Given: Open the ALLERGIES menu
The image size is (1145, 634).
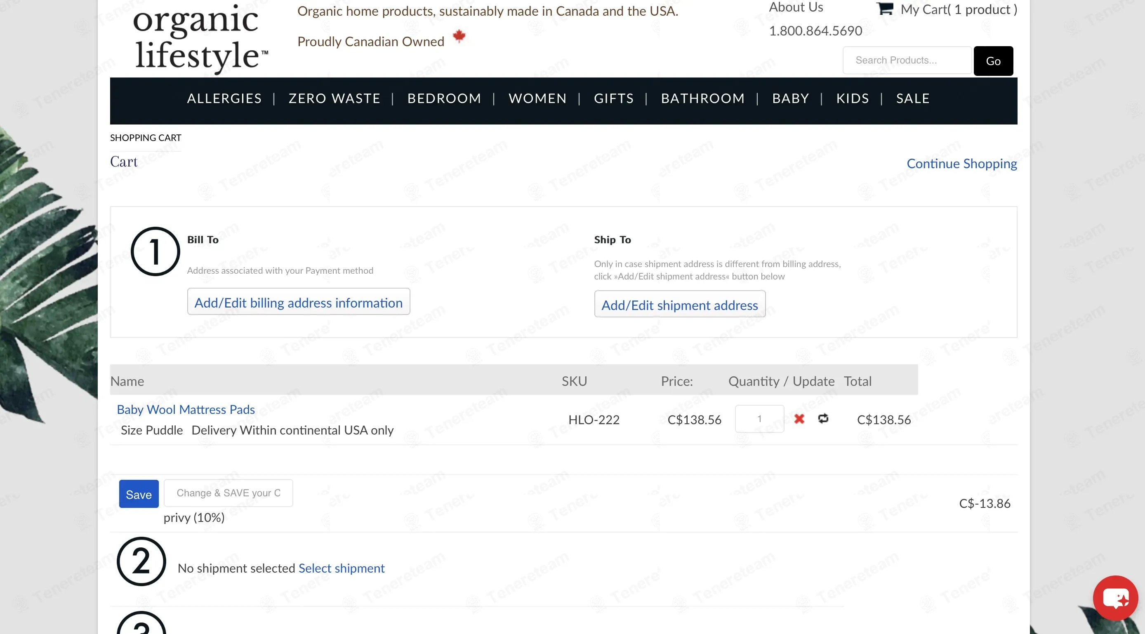Looking at the screenshot, I should click(224, 98).
